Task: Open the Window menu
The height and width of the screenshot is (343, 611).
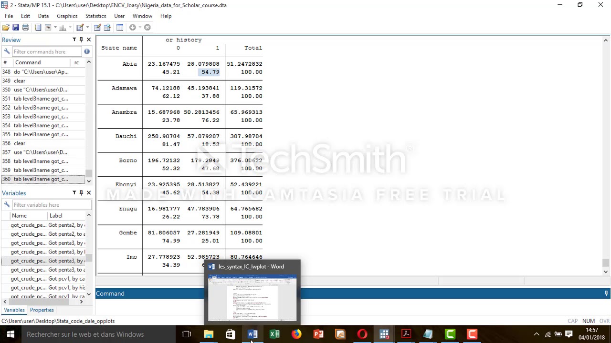Action: [x=142, y=16]
